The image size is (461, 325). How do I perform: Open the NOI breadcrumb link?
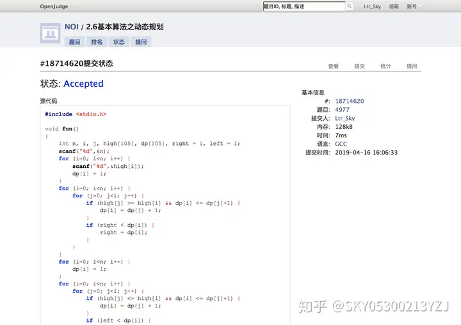(72, 27)
